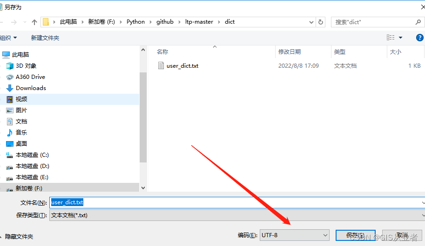Expand chevron after 新加卷 (F:) in path
425x246 pixels.
click(x=121, y=22)
